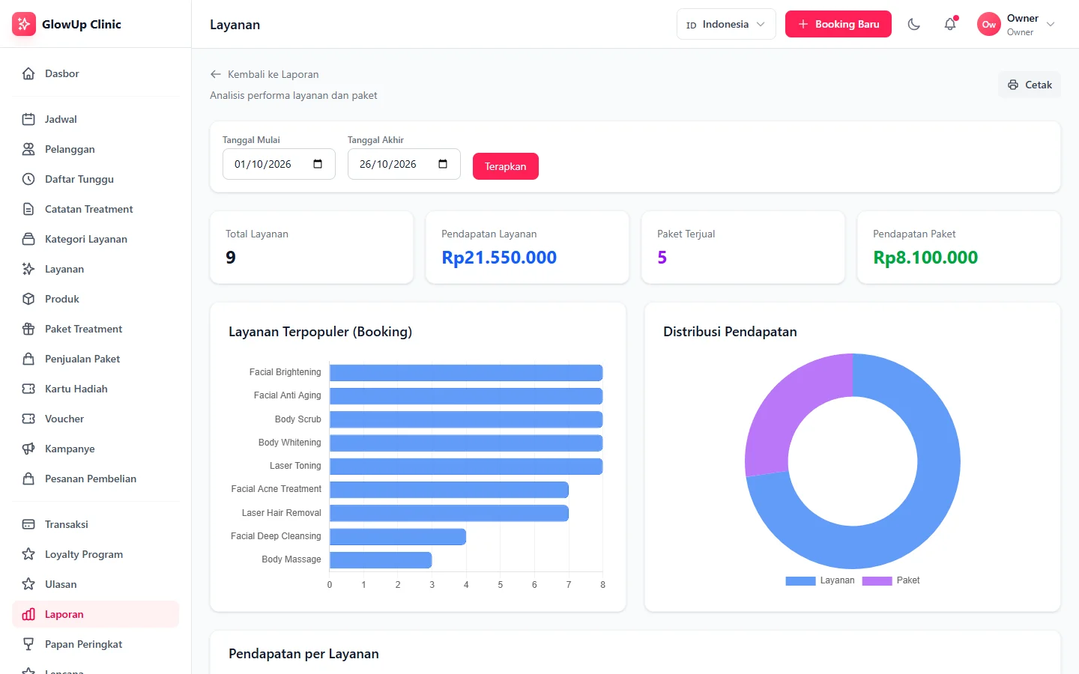
Task: Click the Pendapatan per Layanan heading
Action: (303, 654)
